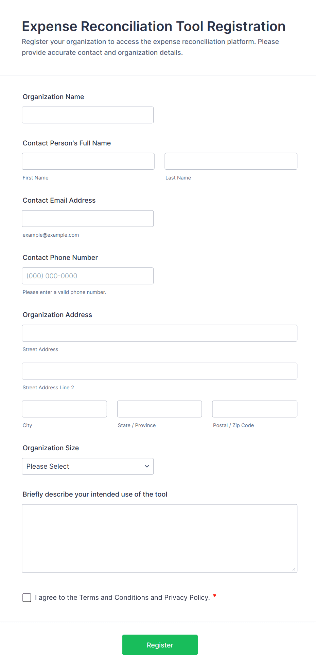Viewport: 316px width, 672px height.
Task: Click the Register button
Action: (x=160, y=644)
